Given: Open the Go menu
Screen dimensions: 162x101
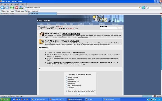Looking at the screenshot, I should (x=11, y=4).
